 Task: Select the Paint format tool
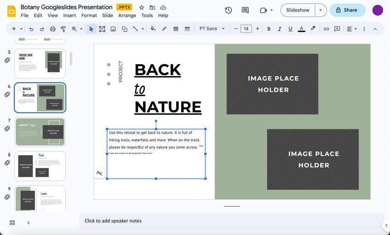click(63, 29)
